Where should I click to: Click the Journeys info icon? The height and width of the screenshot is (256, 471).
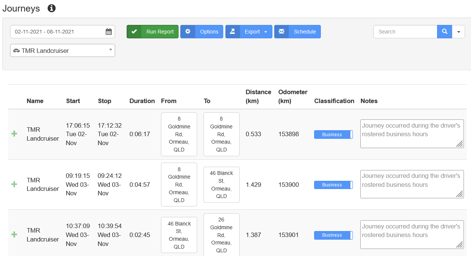click(x=52, y=8)
